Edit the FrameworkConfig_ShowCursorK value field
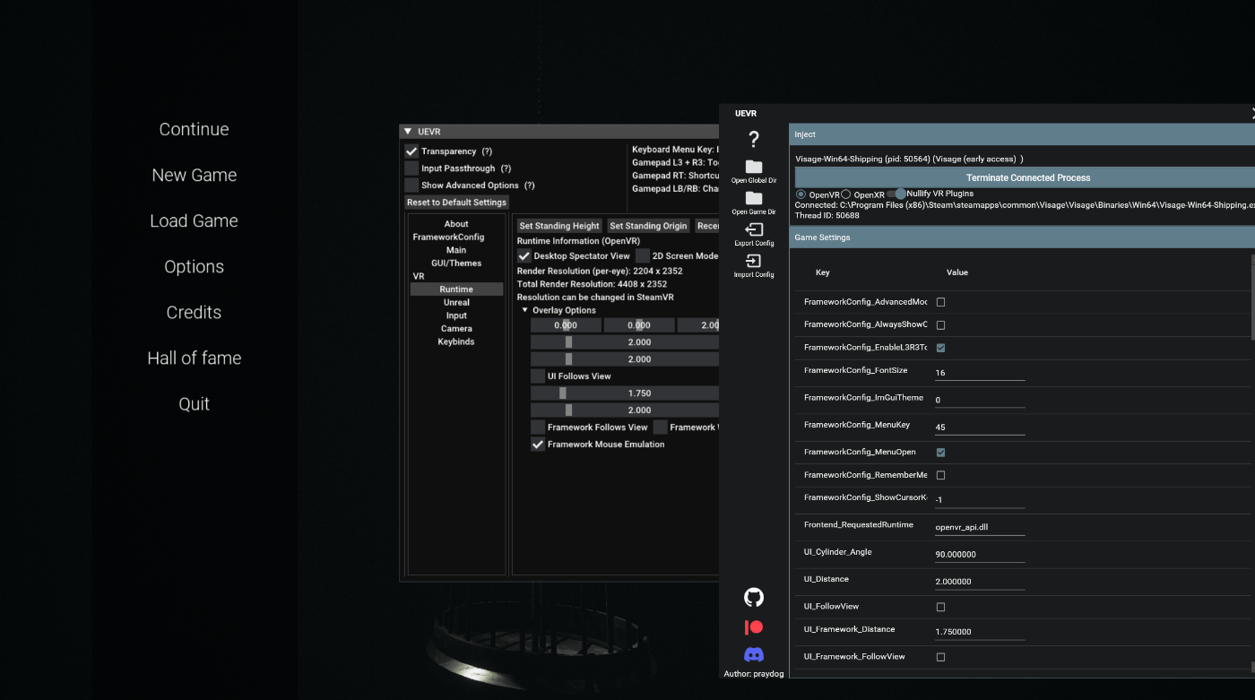The height and width of the screenshot is (700, 1255). (979, 499)
